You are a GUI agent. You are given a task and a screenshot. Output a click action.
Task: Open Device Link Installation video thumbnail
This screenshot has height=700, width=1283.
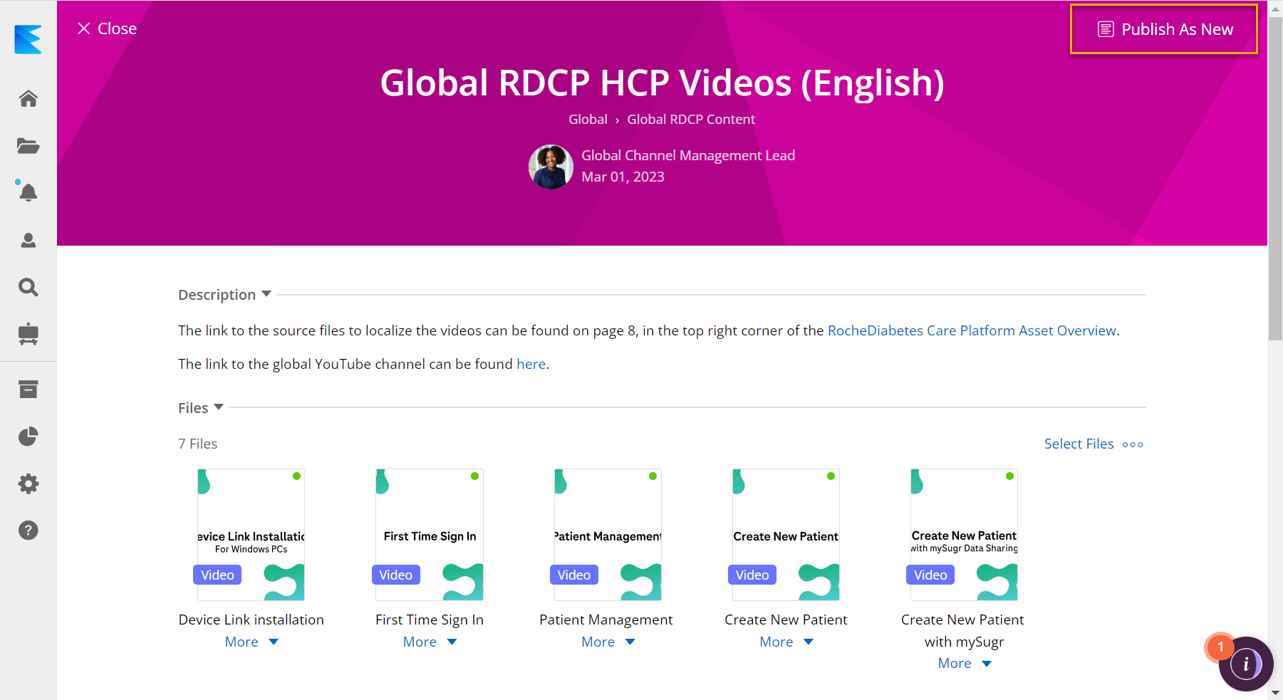[x=251, y=535]
